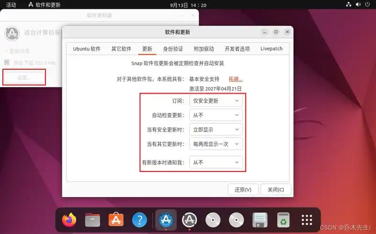Viewport: 376px width, 234px height.
Task: Click the 对于其他软件包，本系统具有: label
Action: [151, 79]
